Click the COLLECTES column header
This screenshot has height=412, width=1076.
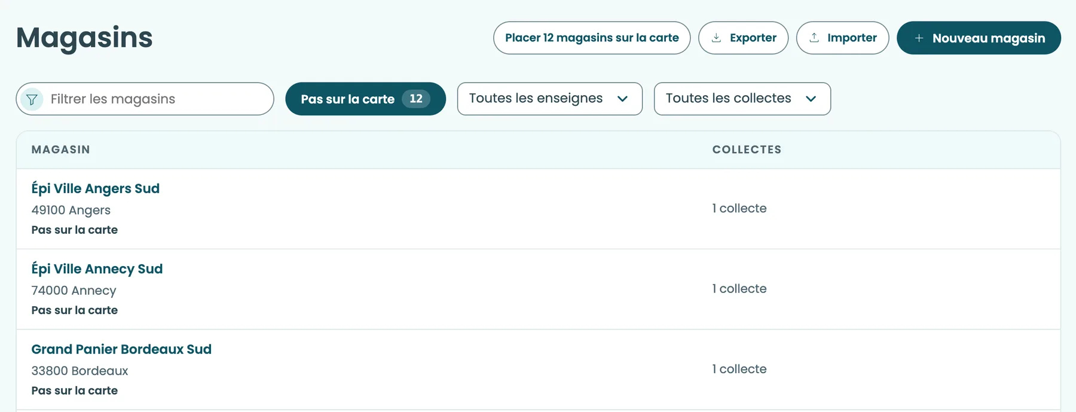click(x=747, y=149)
